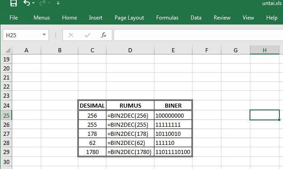Select row 20 header
The width and height of the screenshot is (283, 169).
coord(6,68)
